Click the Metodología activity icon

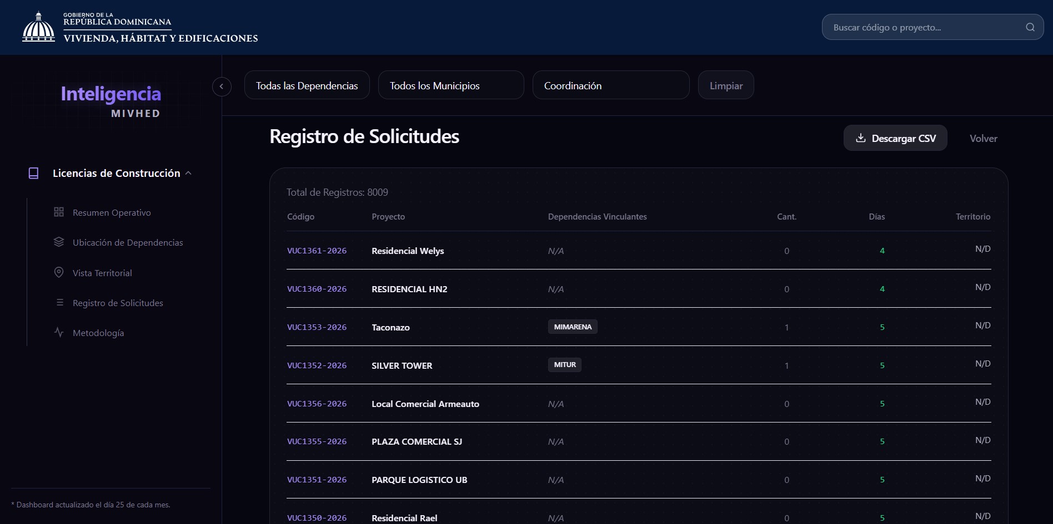[59, 332]
